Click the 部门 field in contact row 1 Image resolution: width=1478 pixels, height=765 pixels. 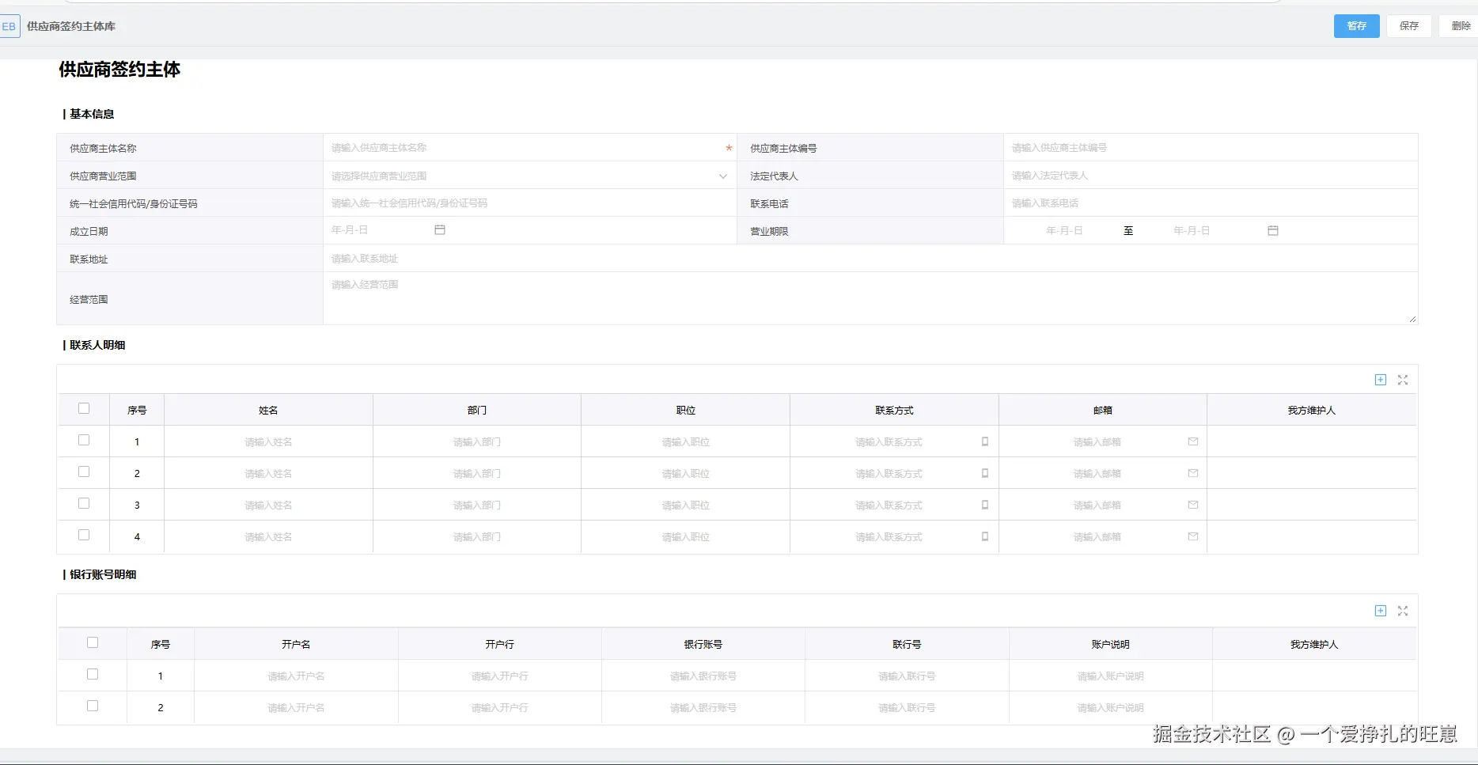click(x=477, y=442)
